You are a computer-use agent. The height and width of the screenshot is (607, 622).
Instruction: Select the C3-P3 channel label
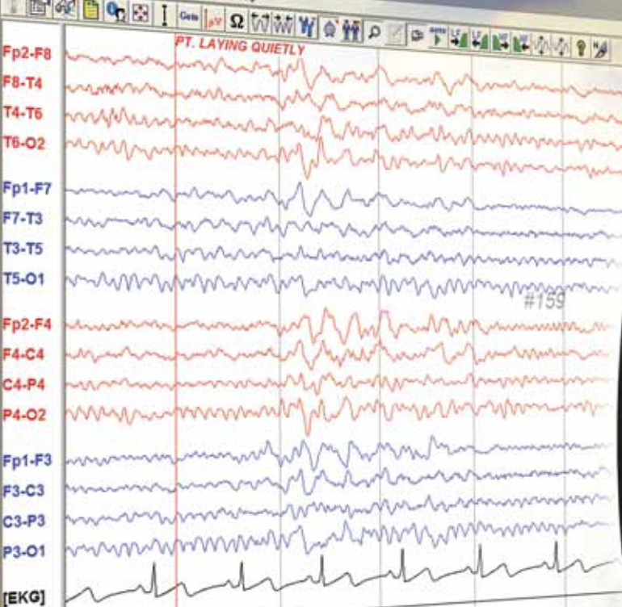[x=23, y=521]
